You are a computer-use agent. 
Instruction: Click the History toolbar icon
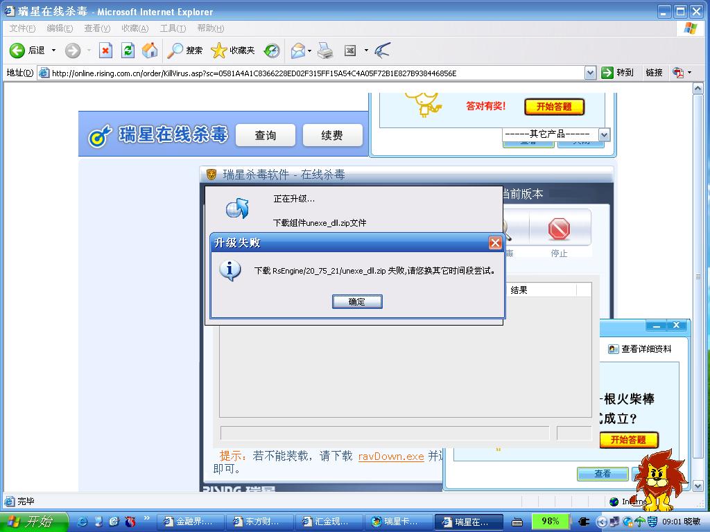point(272,50)
